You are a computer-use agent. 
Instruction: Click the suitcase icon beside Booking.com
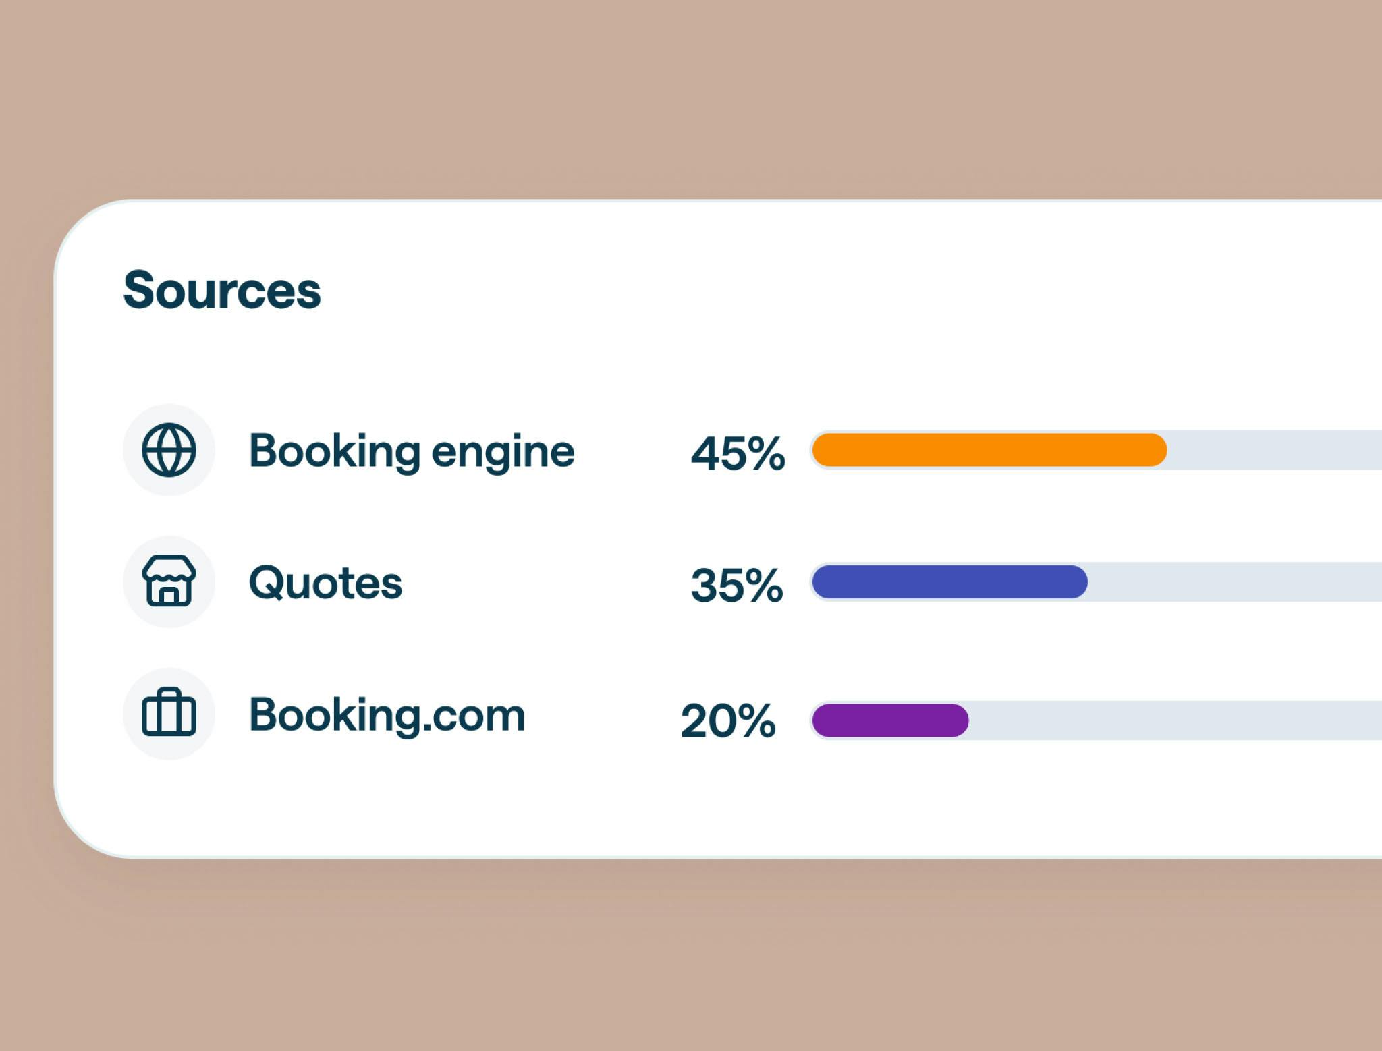click(x=169, y=713)
